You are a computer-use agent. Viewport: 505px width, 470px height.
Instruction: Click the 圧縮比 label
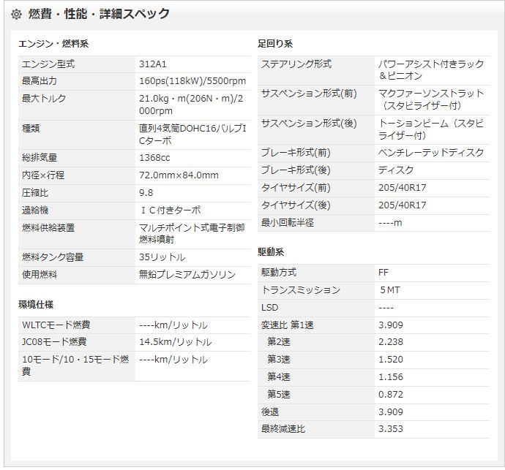point(35,193)
